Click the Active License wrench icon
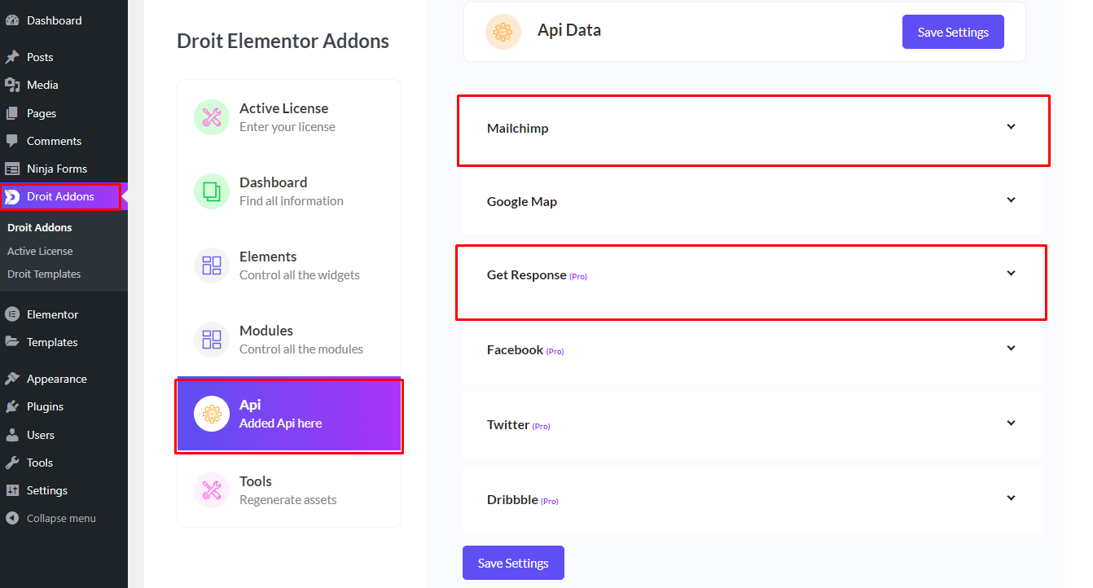Viewport: 1093px width, 588px height. tap(212, 117)
